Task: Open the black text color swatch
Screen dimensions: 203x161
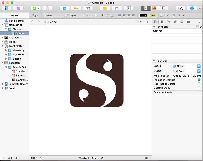Action: (x=143, y=16)
